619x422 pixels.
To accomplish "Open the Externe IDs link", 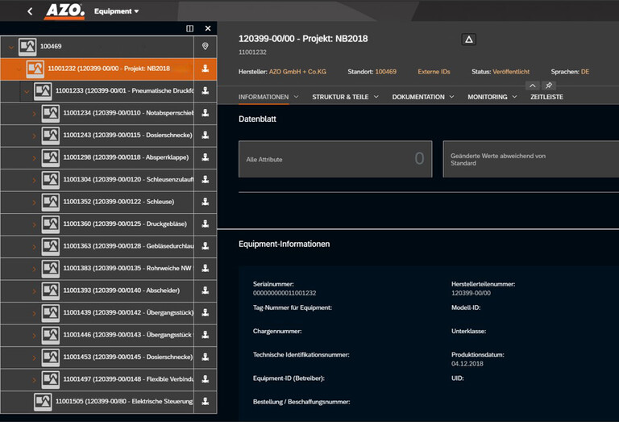I will point(434,72).
